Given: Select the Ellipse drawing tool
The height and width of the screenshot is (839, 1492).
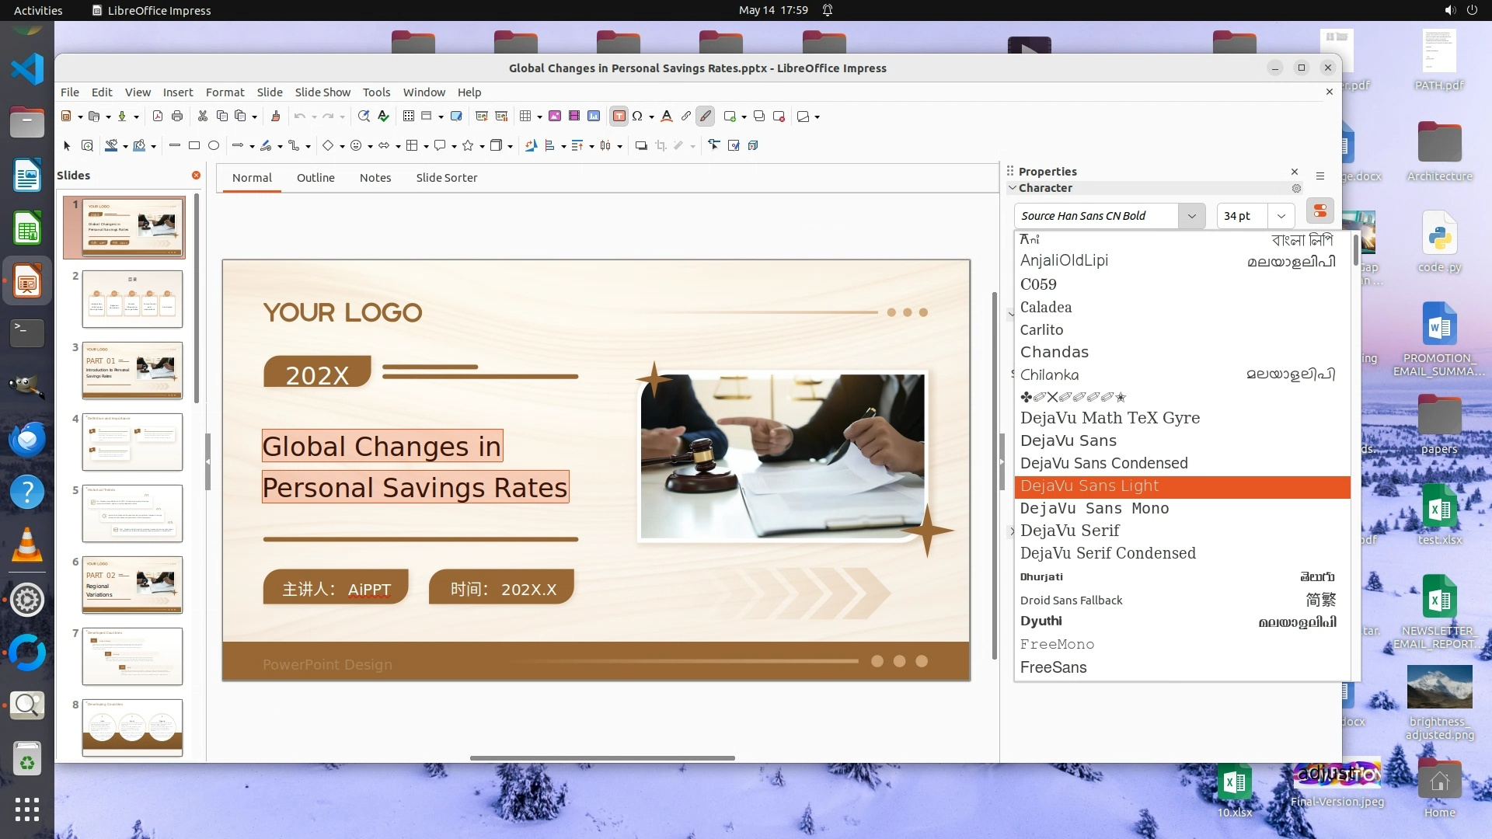Looking at the screenshot, I should coord(214,145).
